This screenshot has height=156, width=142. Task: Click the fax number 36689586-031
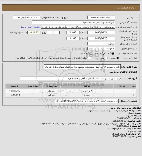[124, 118]
